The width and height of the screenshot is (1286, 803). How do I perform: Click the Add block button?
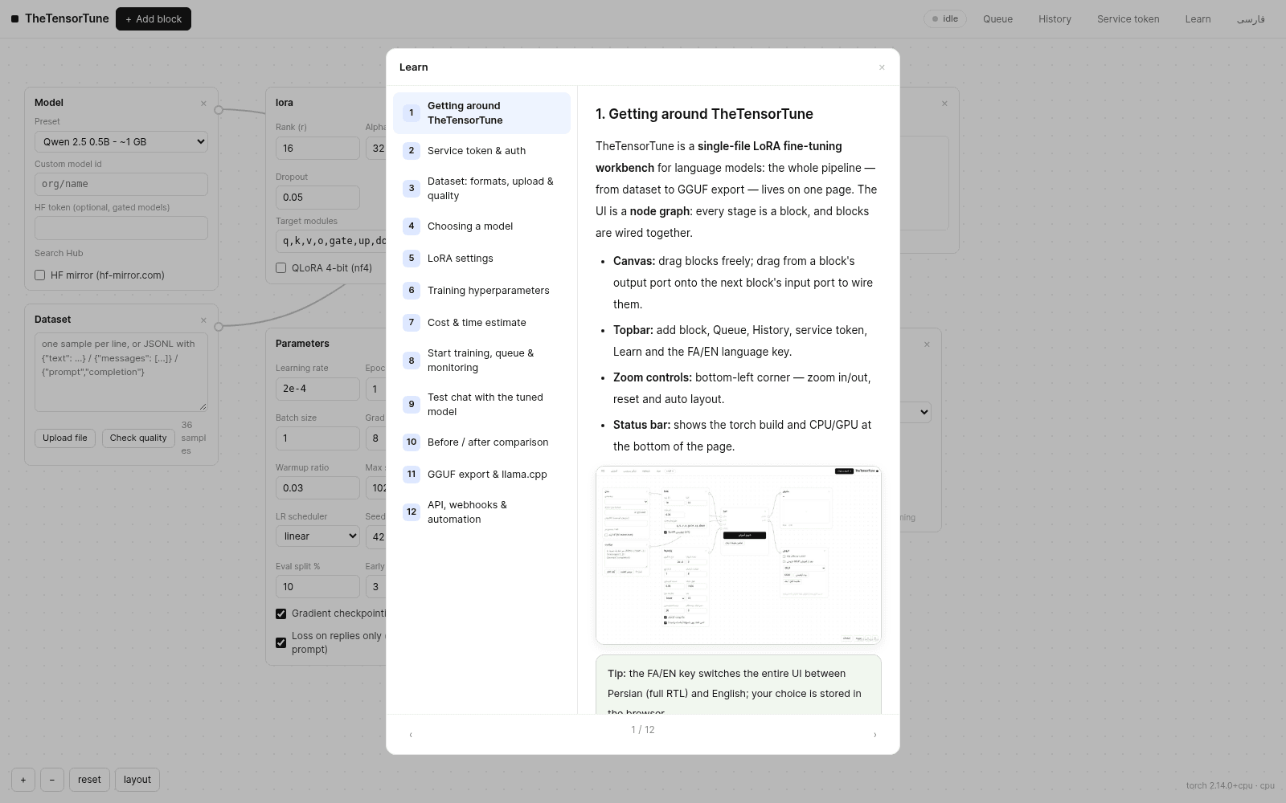[154, 18]
